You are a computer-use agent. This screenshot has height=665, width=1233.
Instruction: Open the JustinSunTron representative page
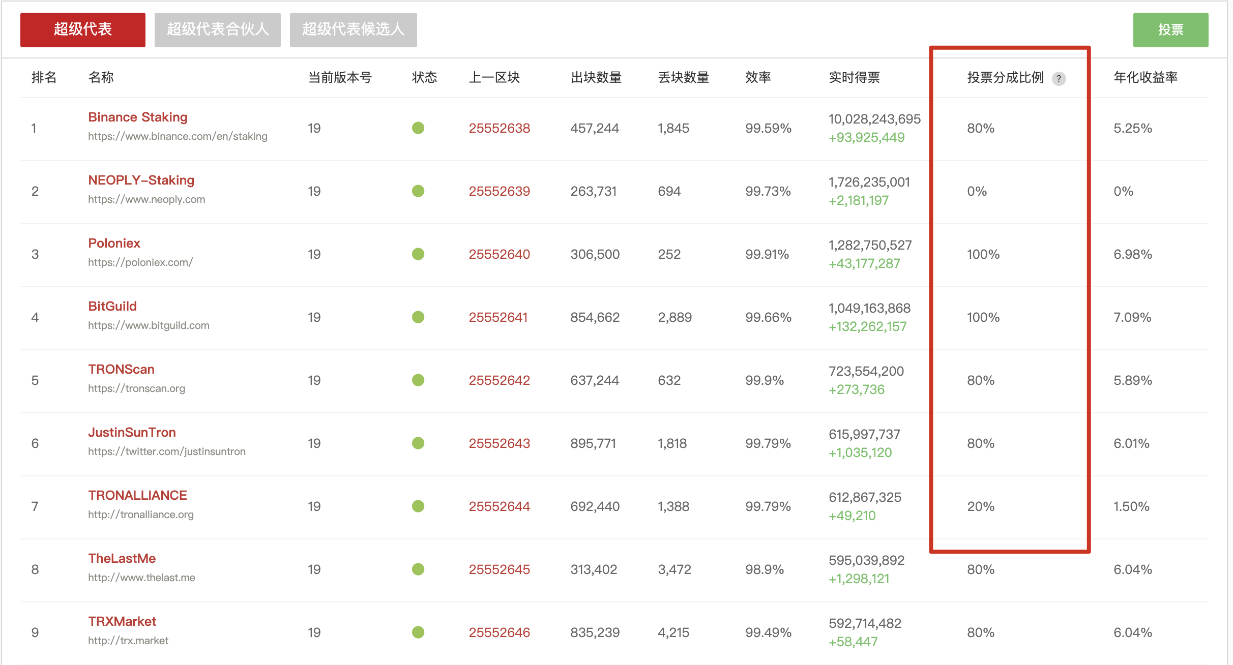click(132, 432)
